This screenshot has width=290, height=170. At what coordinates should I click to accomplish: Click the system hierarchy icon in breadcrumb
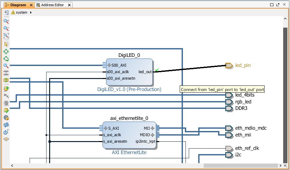click(x=13, y=12)
